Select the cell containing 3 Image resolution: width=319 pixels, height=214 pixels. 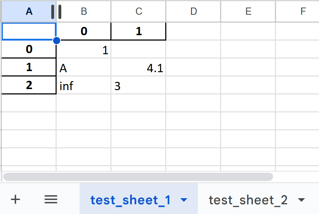[139, 86]
